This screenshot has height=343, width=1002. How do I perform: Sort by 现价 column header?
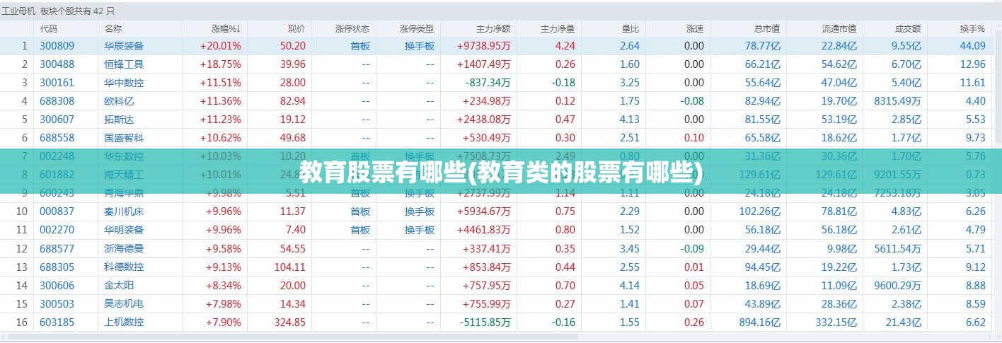tap(296, 28)
